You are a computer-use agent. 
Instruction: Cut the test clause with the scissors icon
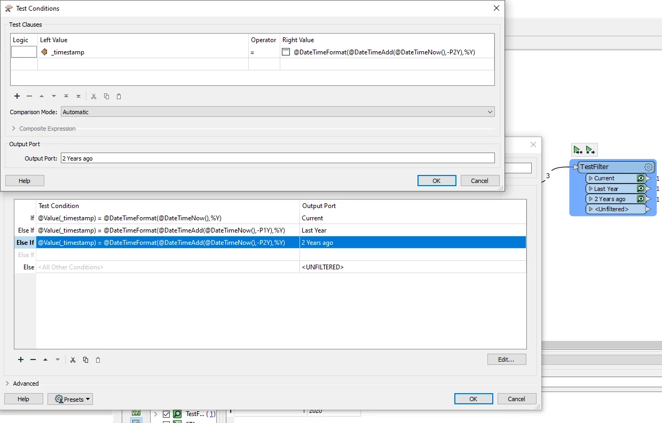coord(93,96)
